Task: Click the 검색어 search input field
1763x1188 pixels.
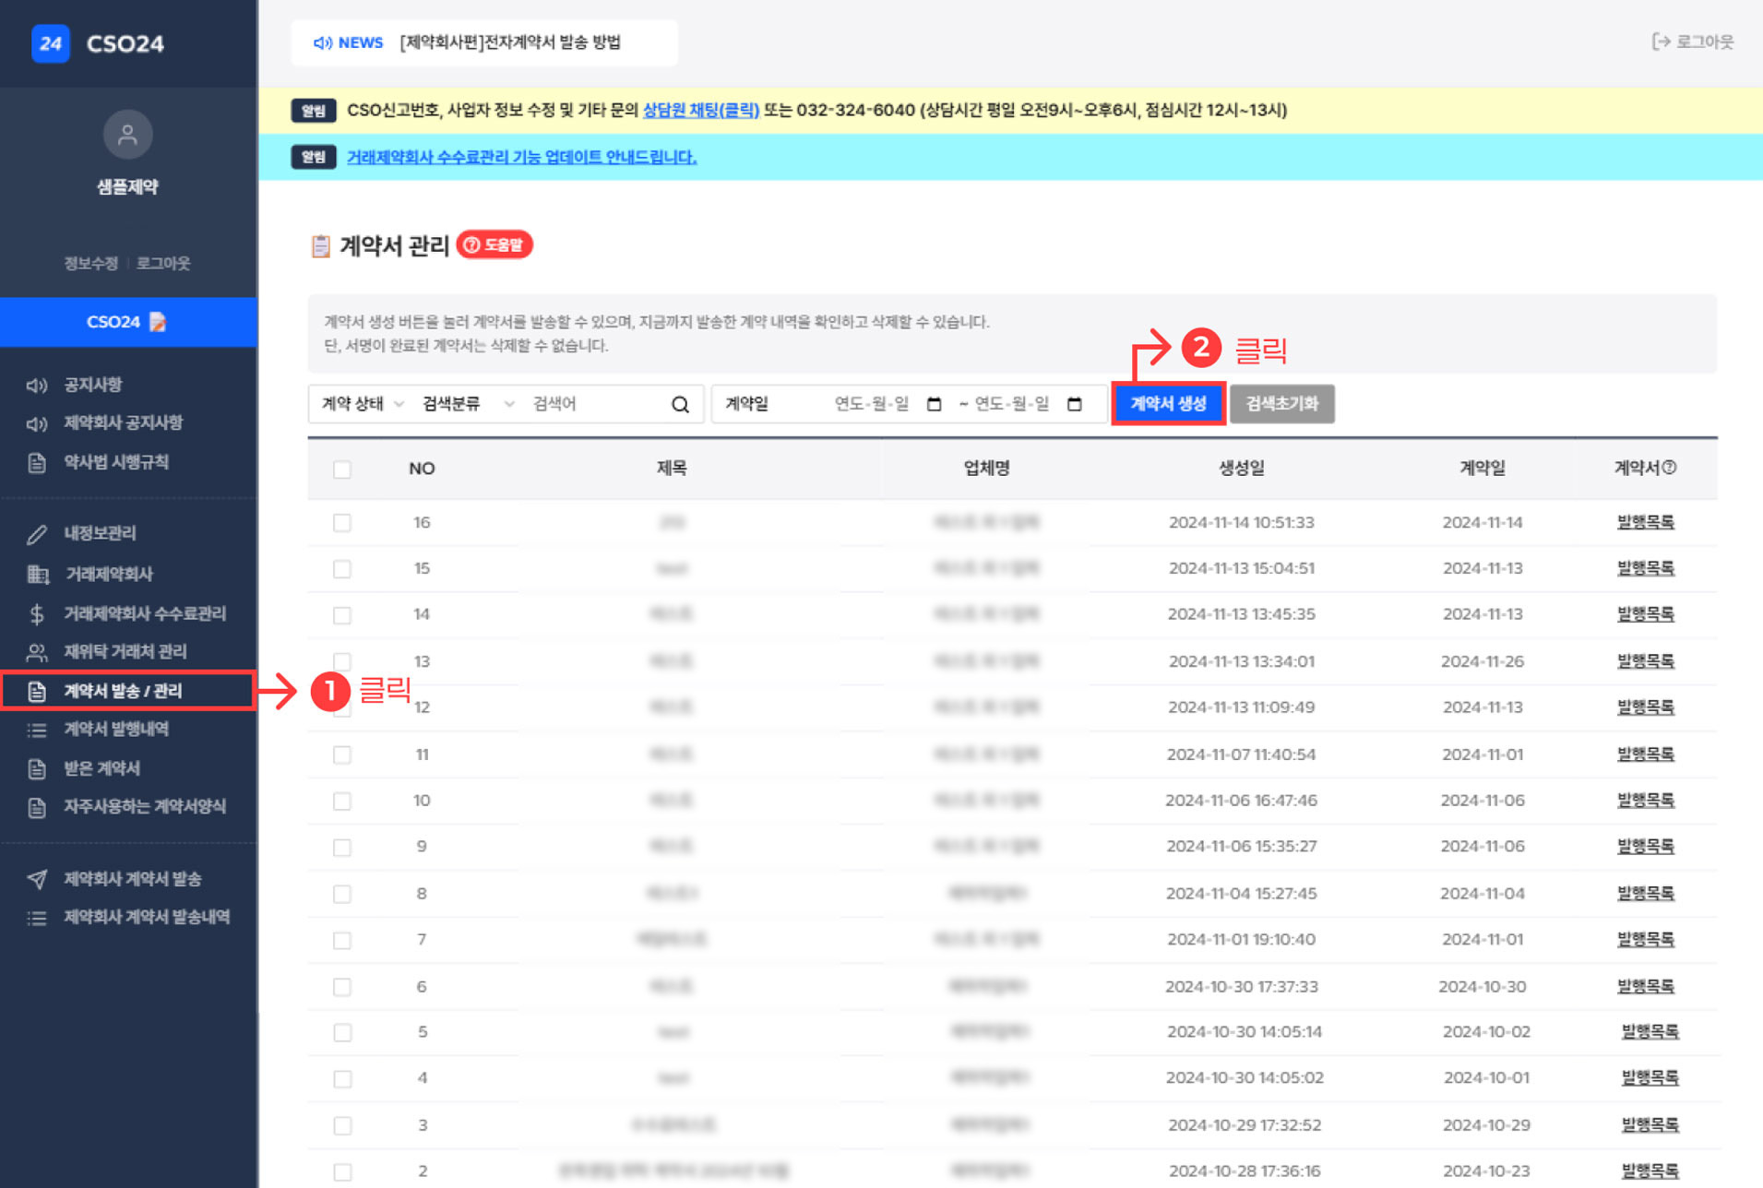Action: (595, 404)
